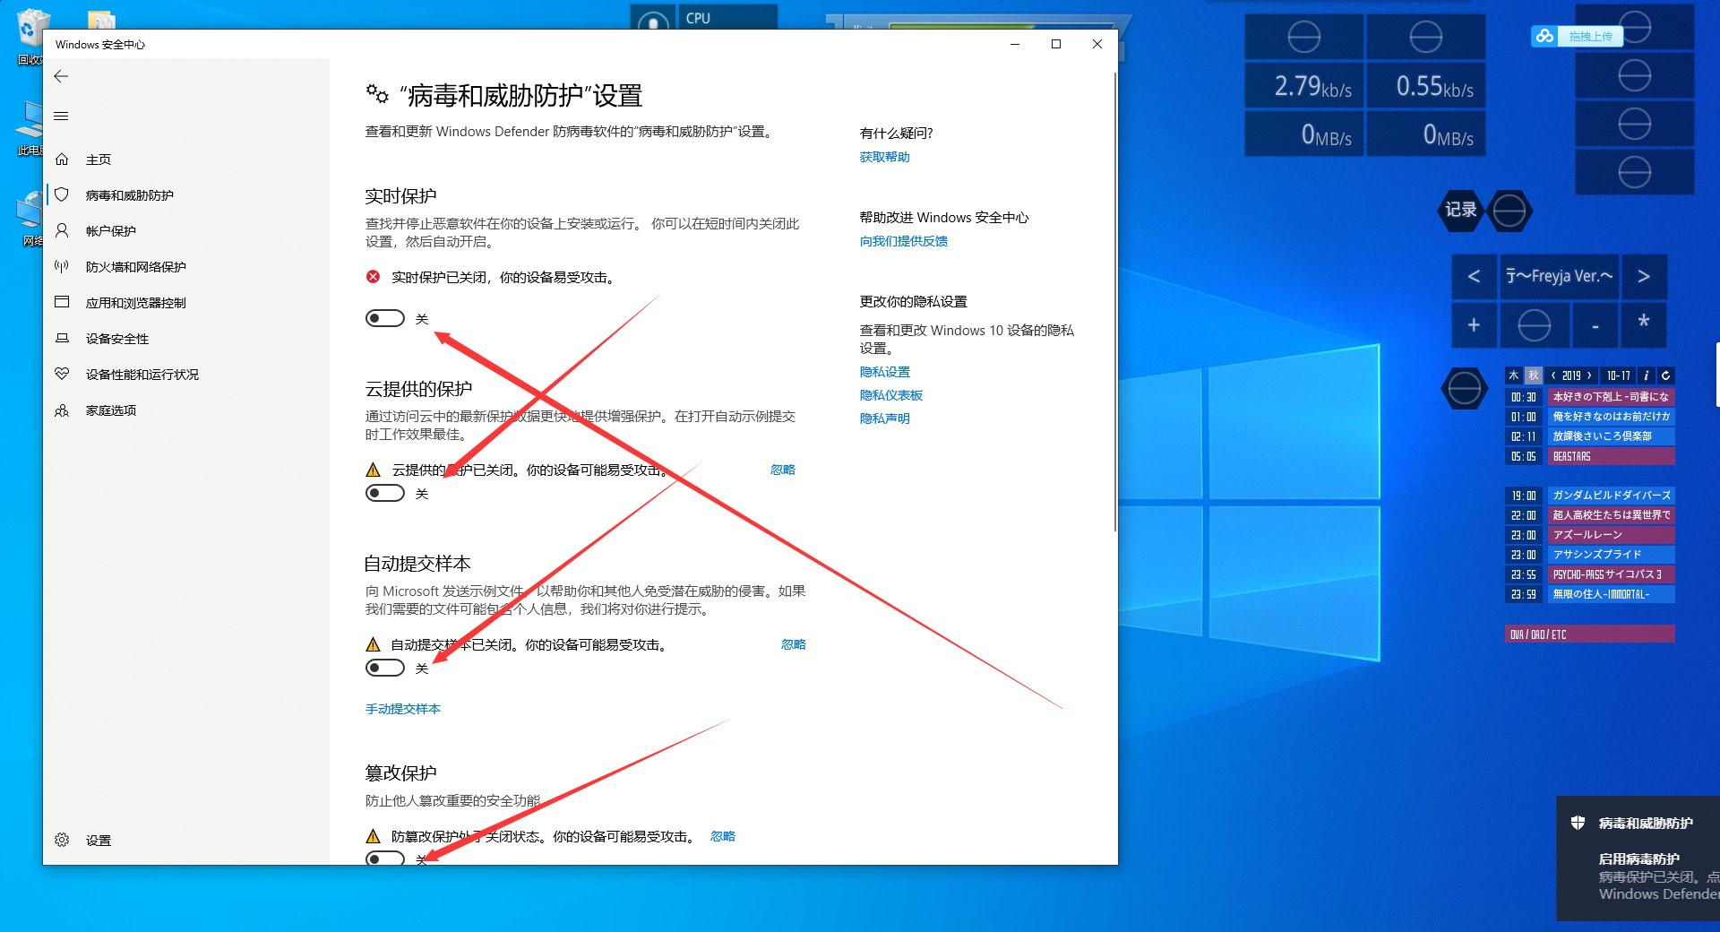This screenshot has height=932, width=1720.
Task: Click the 手动提交样本 link
Action: pos(402,708)
